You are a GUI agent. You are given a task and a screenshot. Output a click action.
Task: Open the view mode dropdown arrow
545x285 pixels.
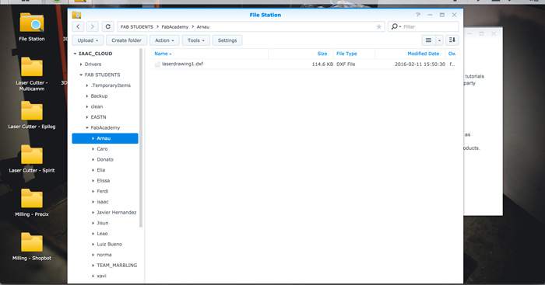pyautogui.click(x=439, y=40)
